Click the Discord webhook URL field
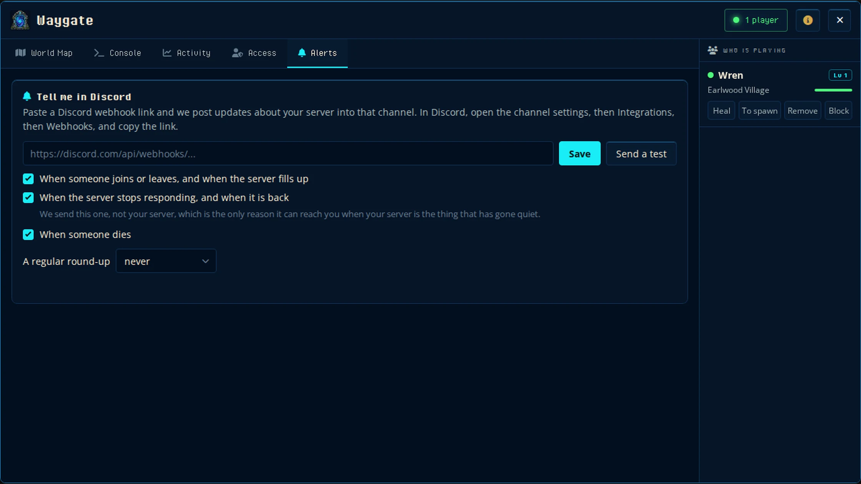The width and height of the screenshot is (861, 484). pyautogui.click(x=288, y=154)
